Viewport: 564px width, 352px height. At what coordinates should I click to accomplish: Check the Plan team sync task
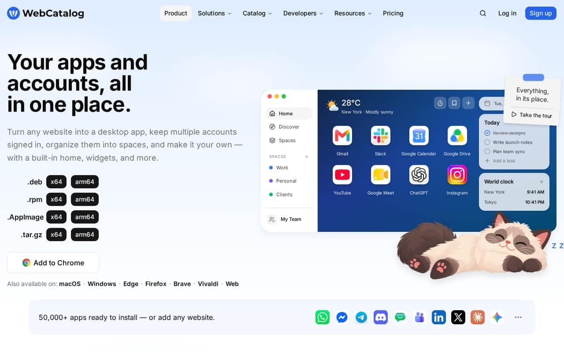pos(487,152)
